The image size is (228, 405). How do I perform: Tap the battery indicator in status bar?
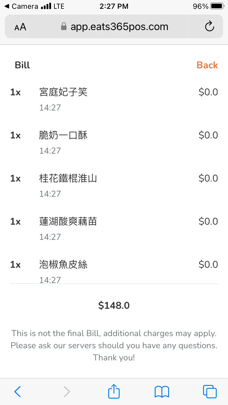(216, 6)
